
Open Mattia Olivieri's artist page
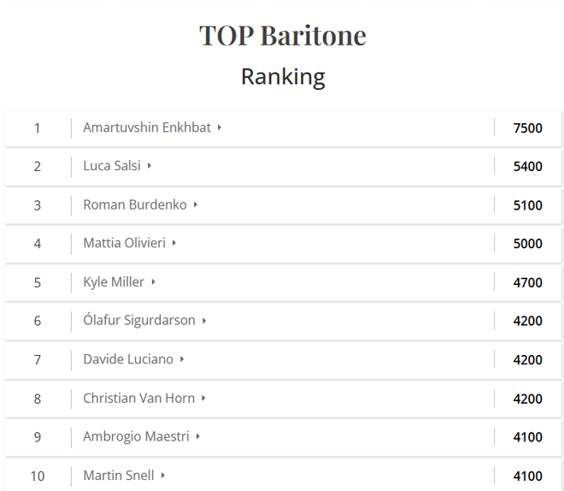[x=124, y=243]
